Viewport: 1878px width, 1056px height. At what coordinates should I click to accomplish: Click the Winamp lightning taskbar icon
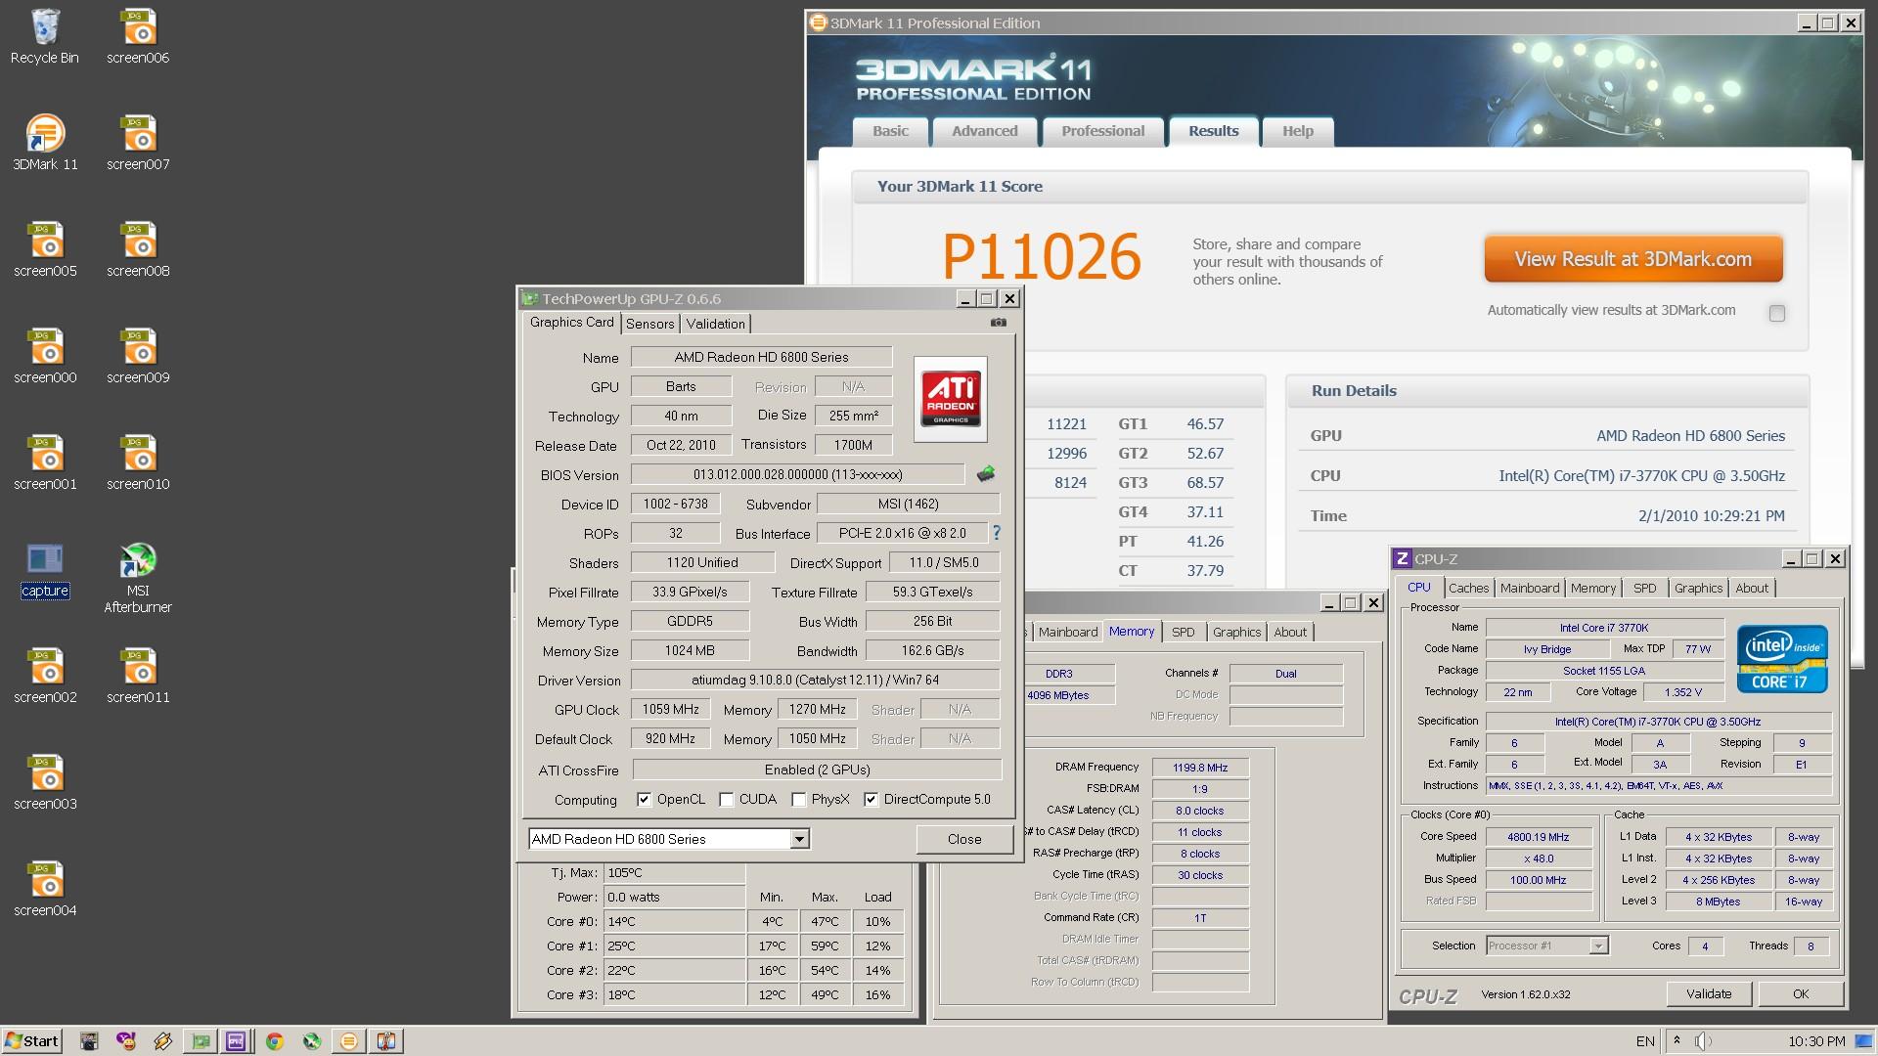point(162,1041)
